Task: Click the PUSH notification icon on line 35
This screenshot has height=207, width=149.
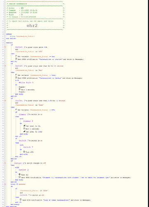Action: pos(16,77)
